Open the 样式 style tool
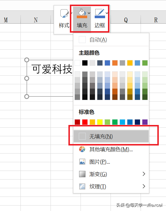Viewport: 166px width, 211px height. 64,19
